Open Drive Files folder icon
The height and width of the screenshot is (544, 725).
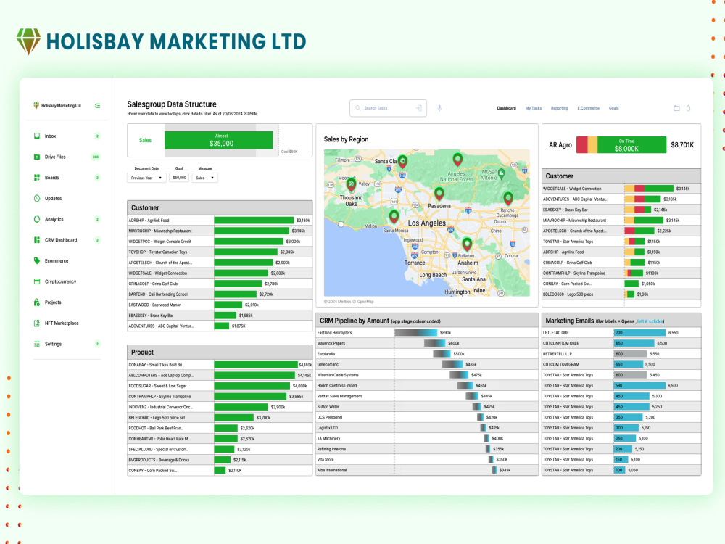pos(37,157)
